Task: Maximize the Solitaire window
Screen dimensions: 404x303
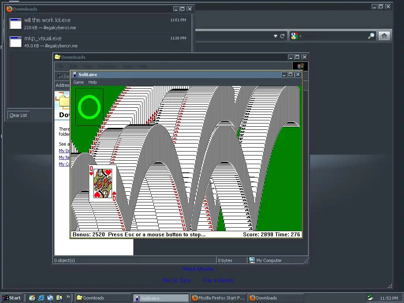Action: pyautogui.click(x=291, y=75)
